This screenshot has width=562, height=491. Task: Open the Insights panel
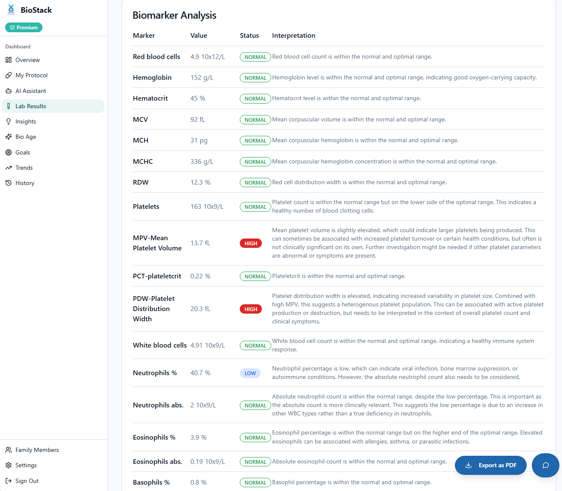(x=26, y=121)
